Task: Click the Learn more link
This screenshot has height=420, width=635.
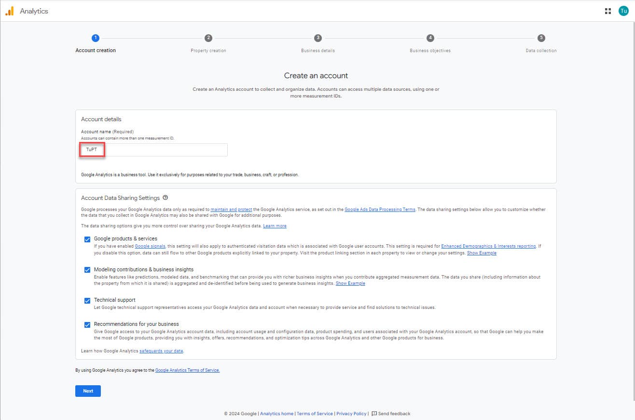Action: click(x=275, y=226)
